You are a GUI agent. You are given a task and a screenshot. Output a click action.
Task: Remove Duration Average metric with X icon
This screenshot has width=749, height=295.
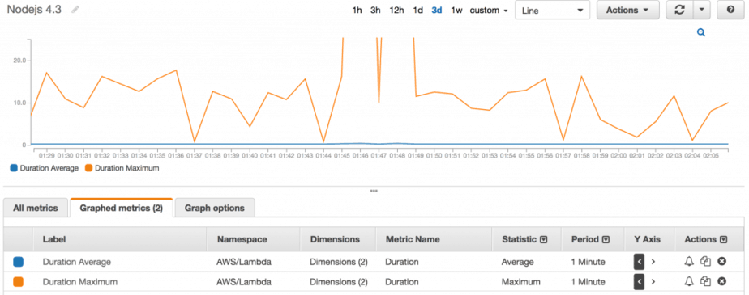(x=722, y=262)
